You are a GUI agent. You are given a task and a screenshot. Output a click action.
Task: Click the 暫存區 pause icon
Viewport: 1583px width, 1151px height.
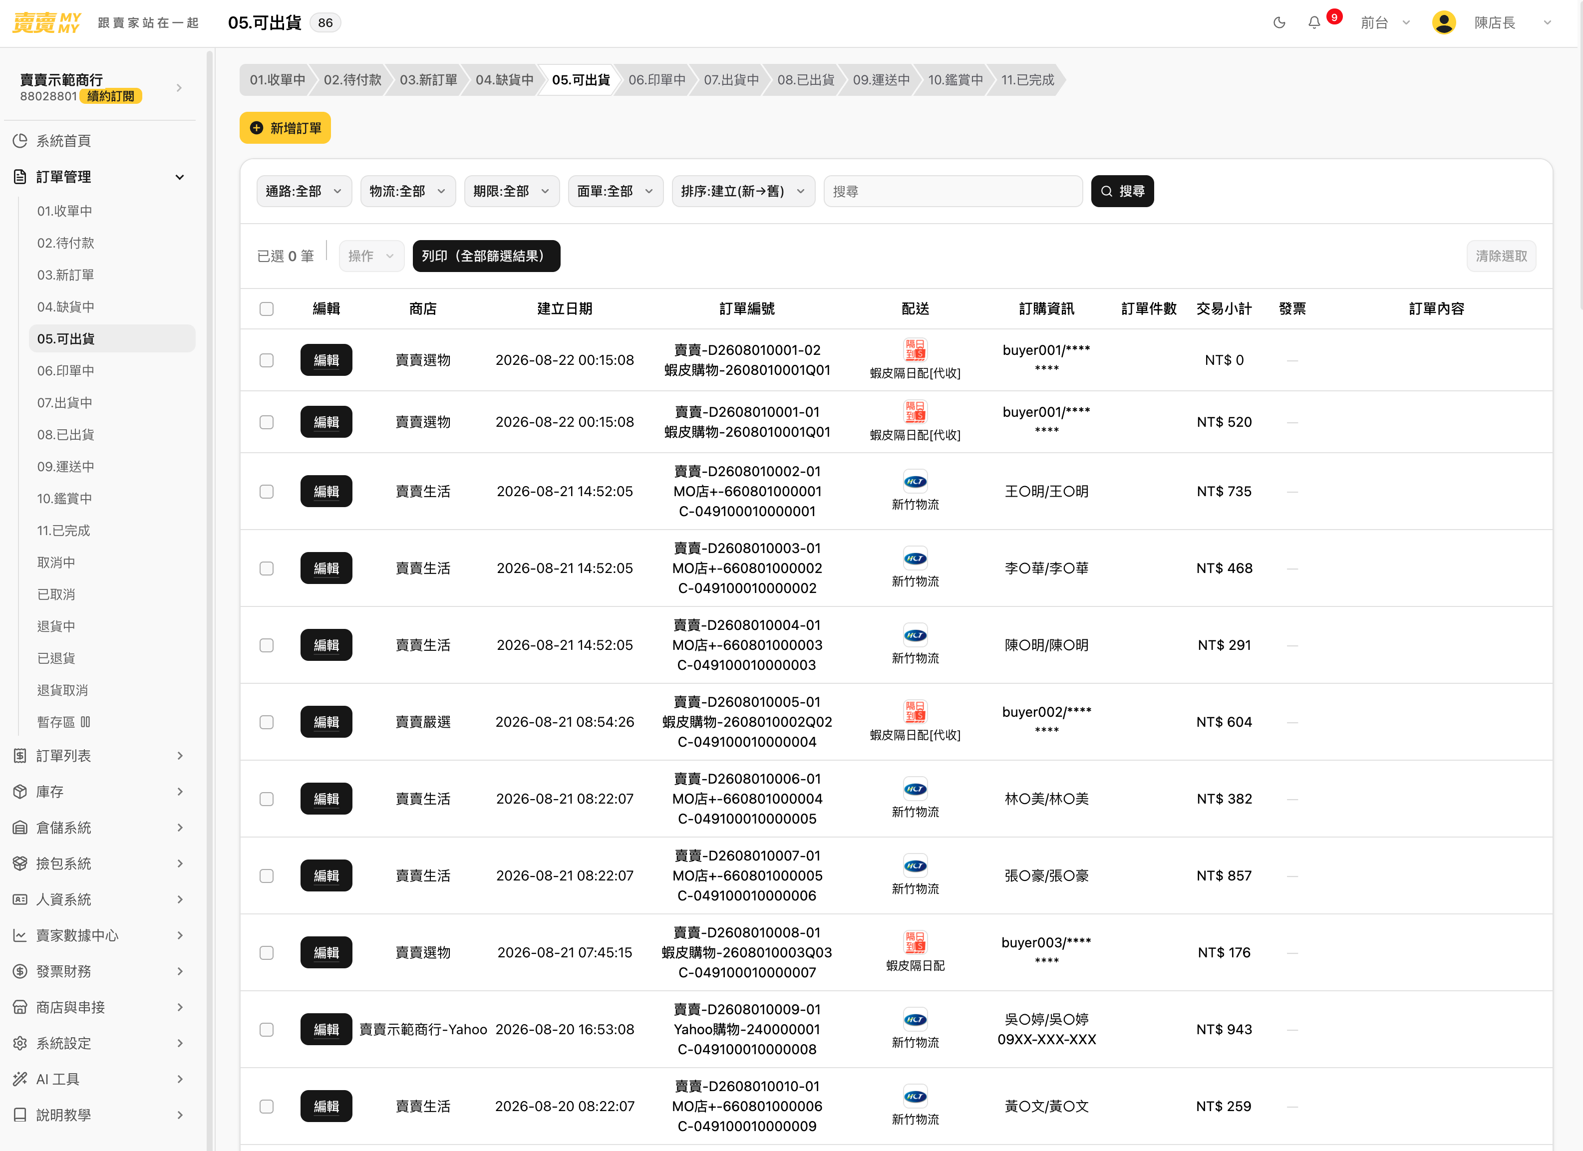[x=85, y=722]
